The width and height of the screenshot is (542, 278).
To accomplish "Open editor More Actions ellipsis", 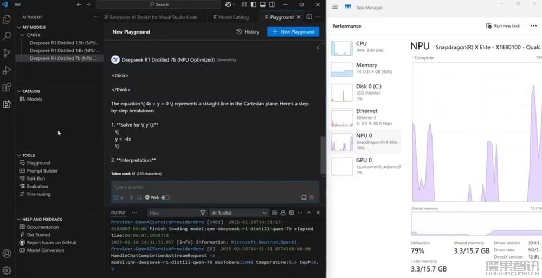I will [x=318, y=17].
